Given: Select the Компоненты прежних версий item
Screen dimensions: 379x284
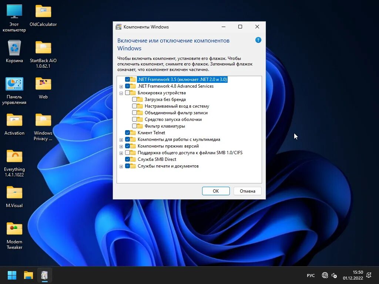Looking at the screenshot, I should [168, 146].
